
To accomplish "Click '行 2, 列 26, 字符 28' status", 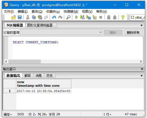I will click(44, 114).
